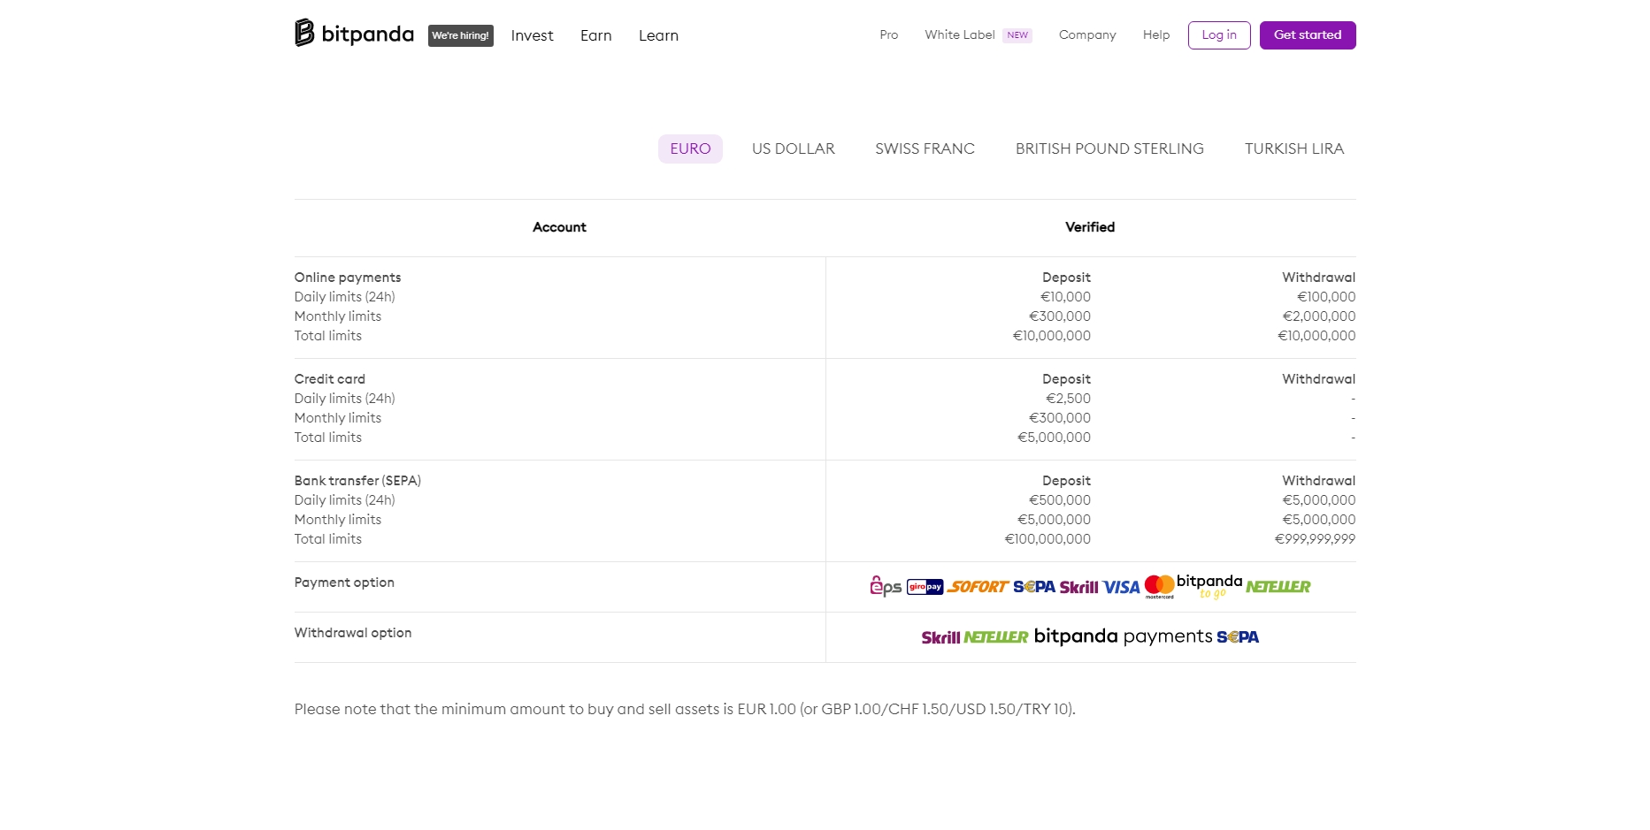Click the Payment option row label
This screenshot has width=1650, height=830.
point(344,583)
